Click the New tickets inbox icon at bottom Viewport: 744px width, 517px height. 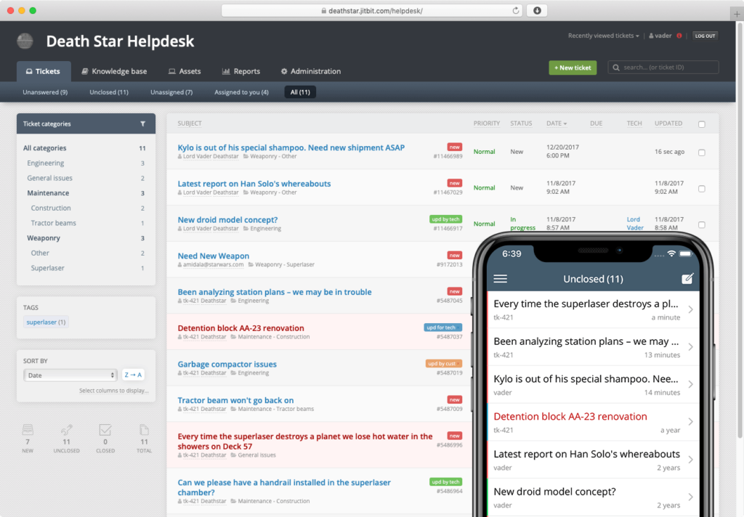[x=27, y=433]
